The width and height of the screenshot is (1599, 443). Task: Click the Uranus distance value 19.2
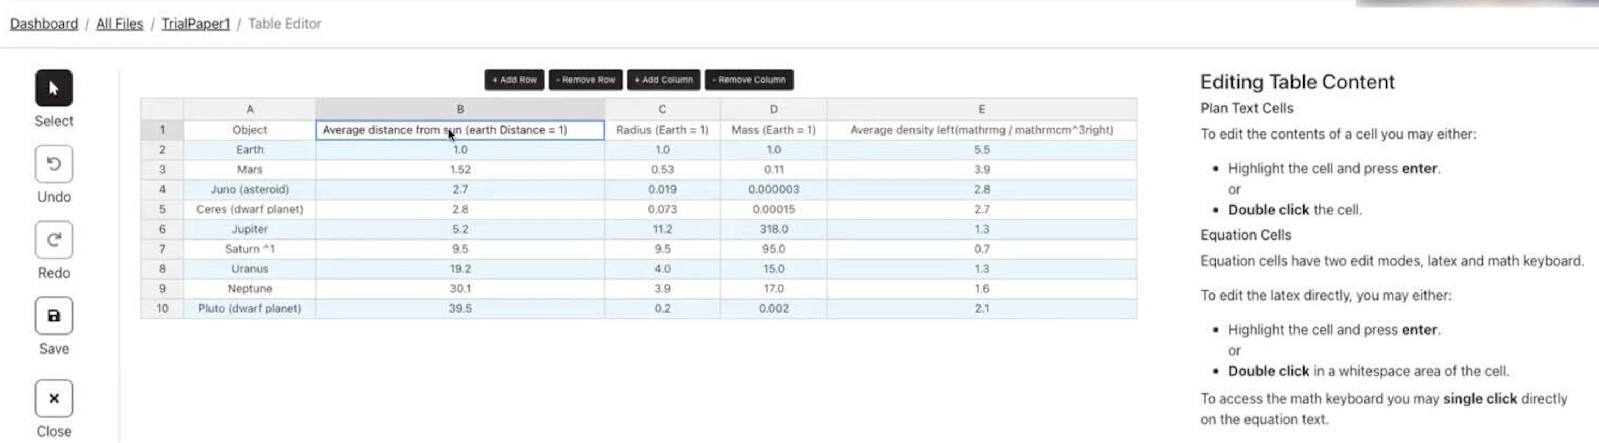click(460, 269)
